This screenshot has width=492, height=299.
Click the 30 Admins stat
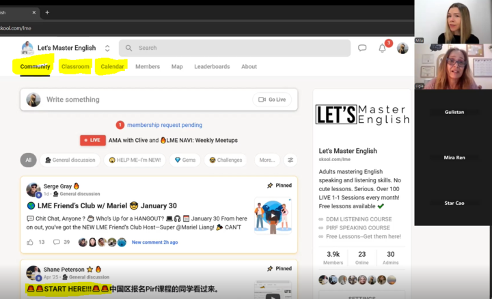[391, 257]
